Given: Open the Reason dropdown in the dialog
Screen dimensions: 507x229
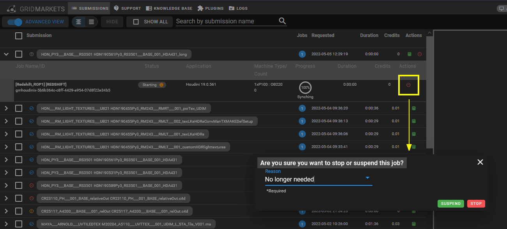Looking at the screenshot, I should click(x=319, y=179).
